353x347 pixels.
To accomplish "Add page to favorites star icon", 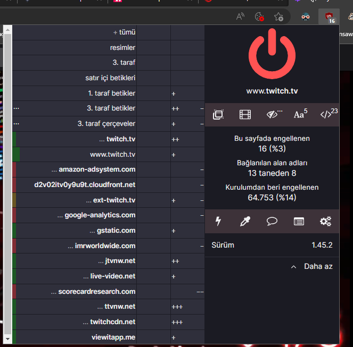I will pyautogui.click(x=278, y=17).
